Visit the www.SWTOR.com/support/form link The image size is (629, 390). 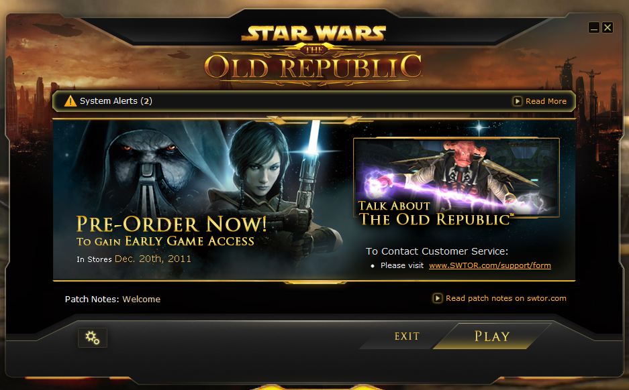click(490, 265)
